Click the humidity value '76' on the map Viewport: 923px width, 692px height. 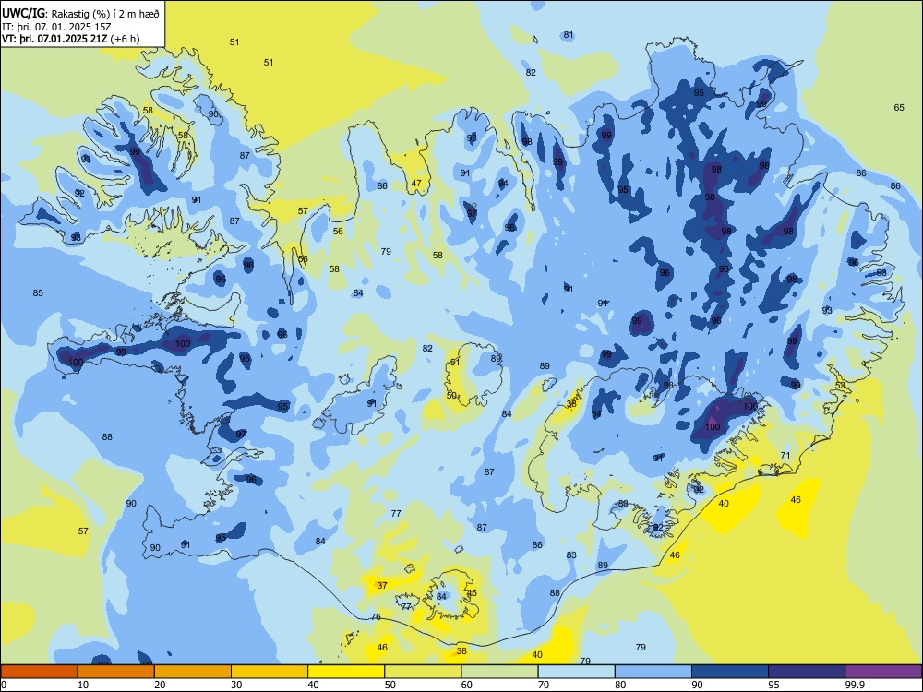[x=376, y=616]
